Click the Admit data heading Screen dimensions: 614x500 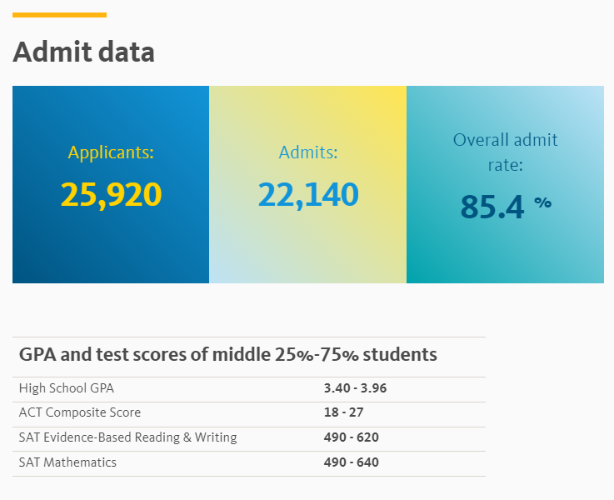coord(84,52)
